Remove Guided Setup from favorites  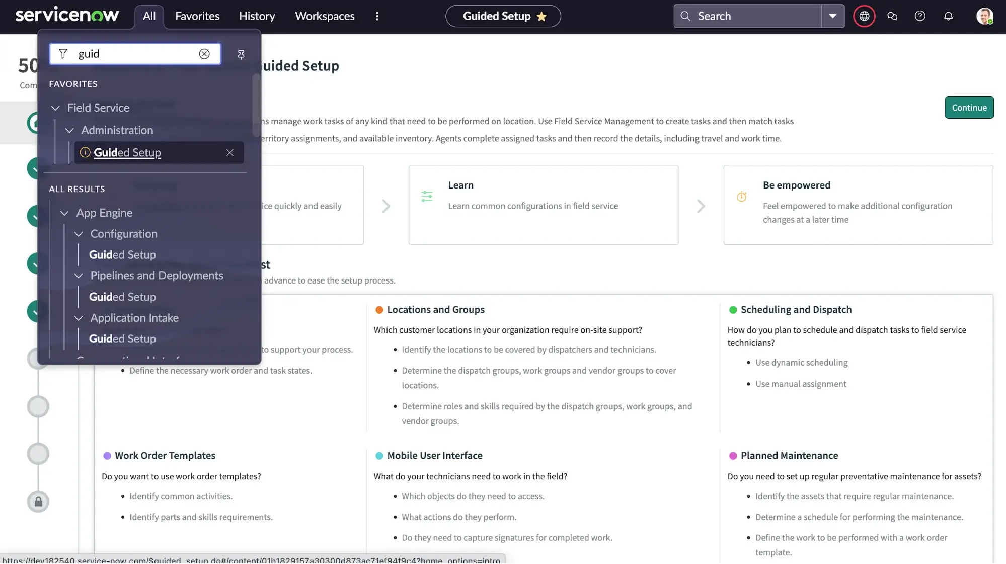tap(230, 152)
